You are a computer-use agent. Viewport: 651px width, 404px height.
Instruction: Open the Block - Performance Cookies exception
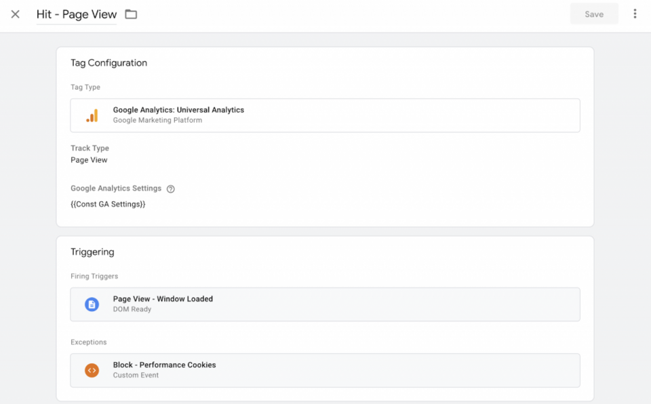coord(325,370)
